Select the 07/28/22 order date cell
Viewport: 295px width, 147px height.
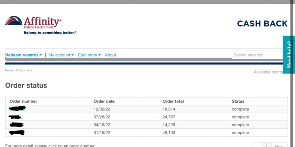tap(102, 117)
